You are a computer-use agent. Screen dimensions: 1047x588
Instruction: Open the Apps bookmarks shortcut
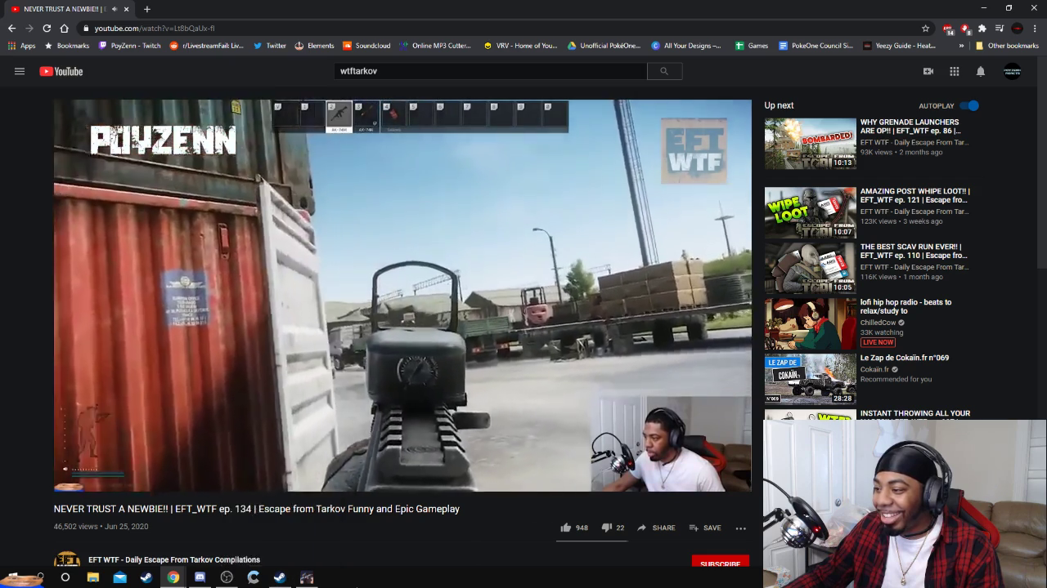(22, 46)
